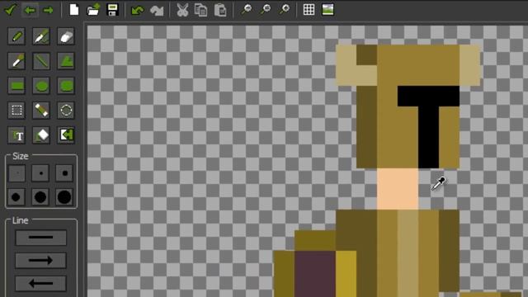Choose the fourth brush size dot
The width and height of the screenshot is (528, 297).
(16, 197)
